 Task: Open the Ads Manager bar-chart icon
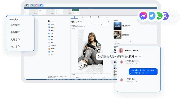click(x=49, y=46)
